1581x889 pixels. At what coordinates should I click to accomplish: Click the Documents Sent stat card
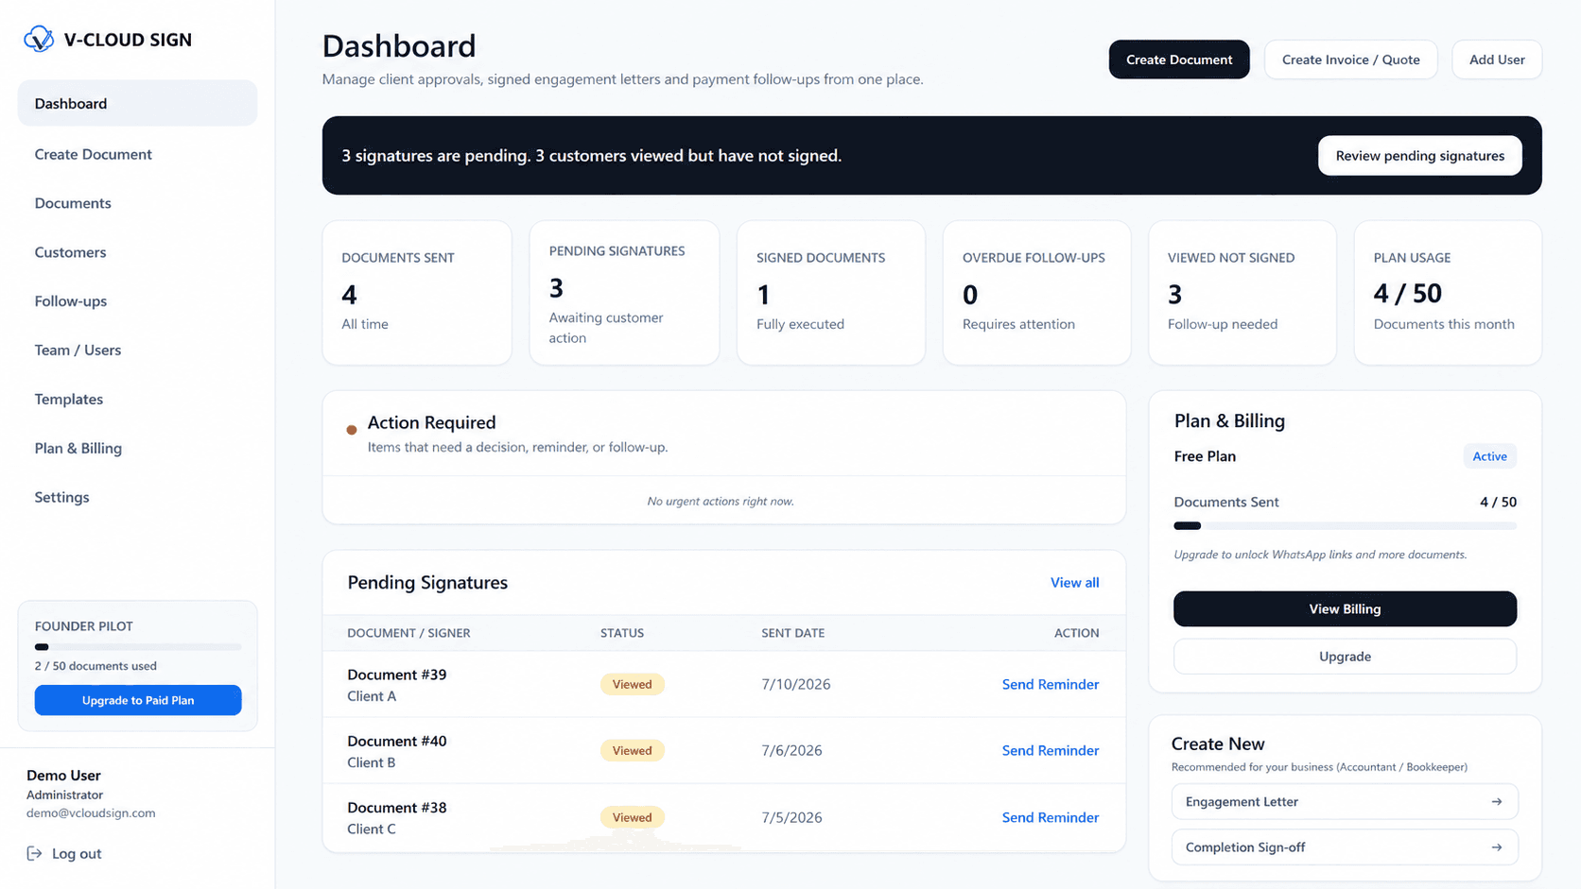point(417,293)
